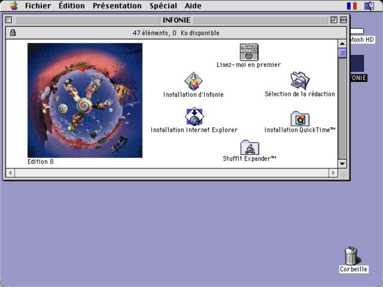
Task: Click the INFONIE window title text
Action: coord(177,20)
